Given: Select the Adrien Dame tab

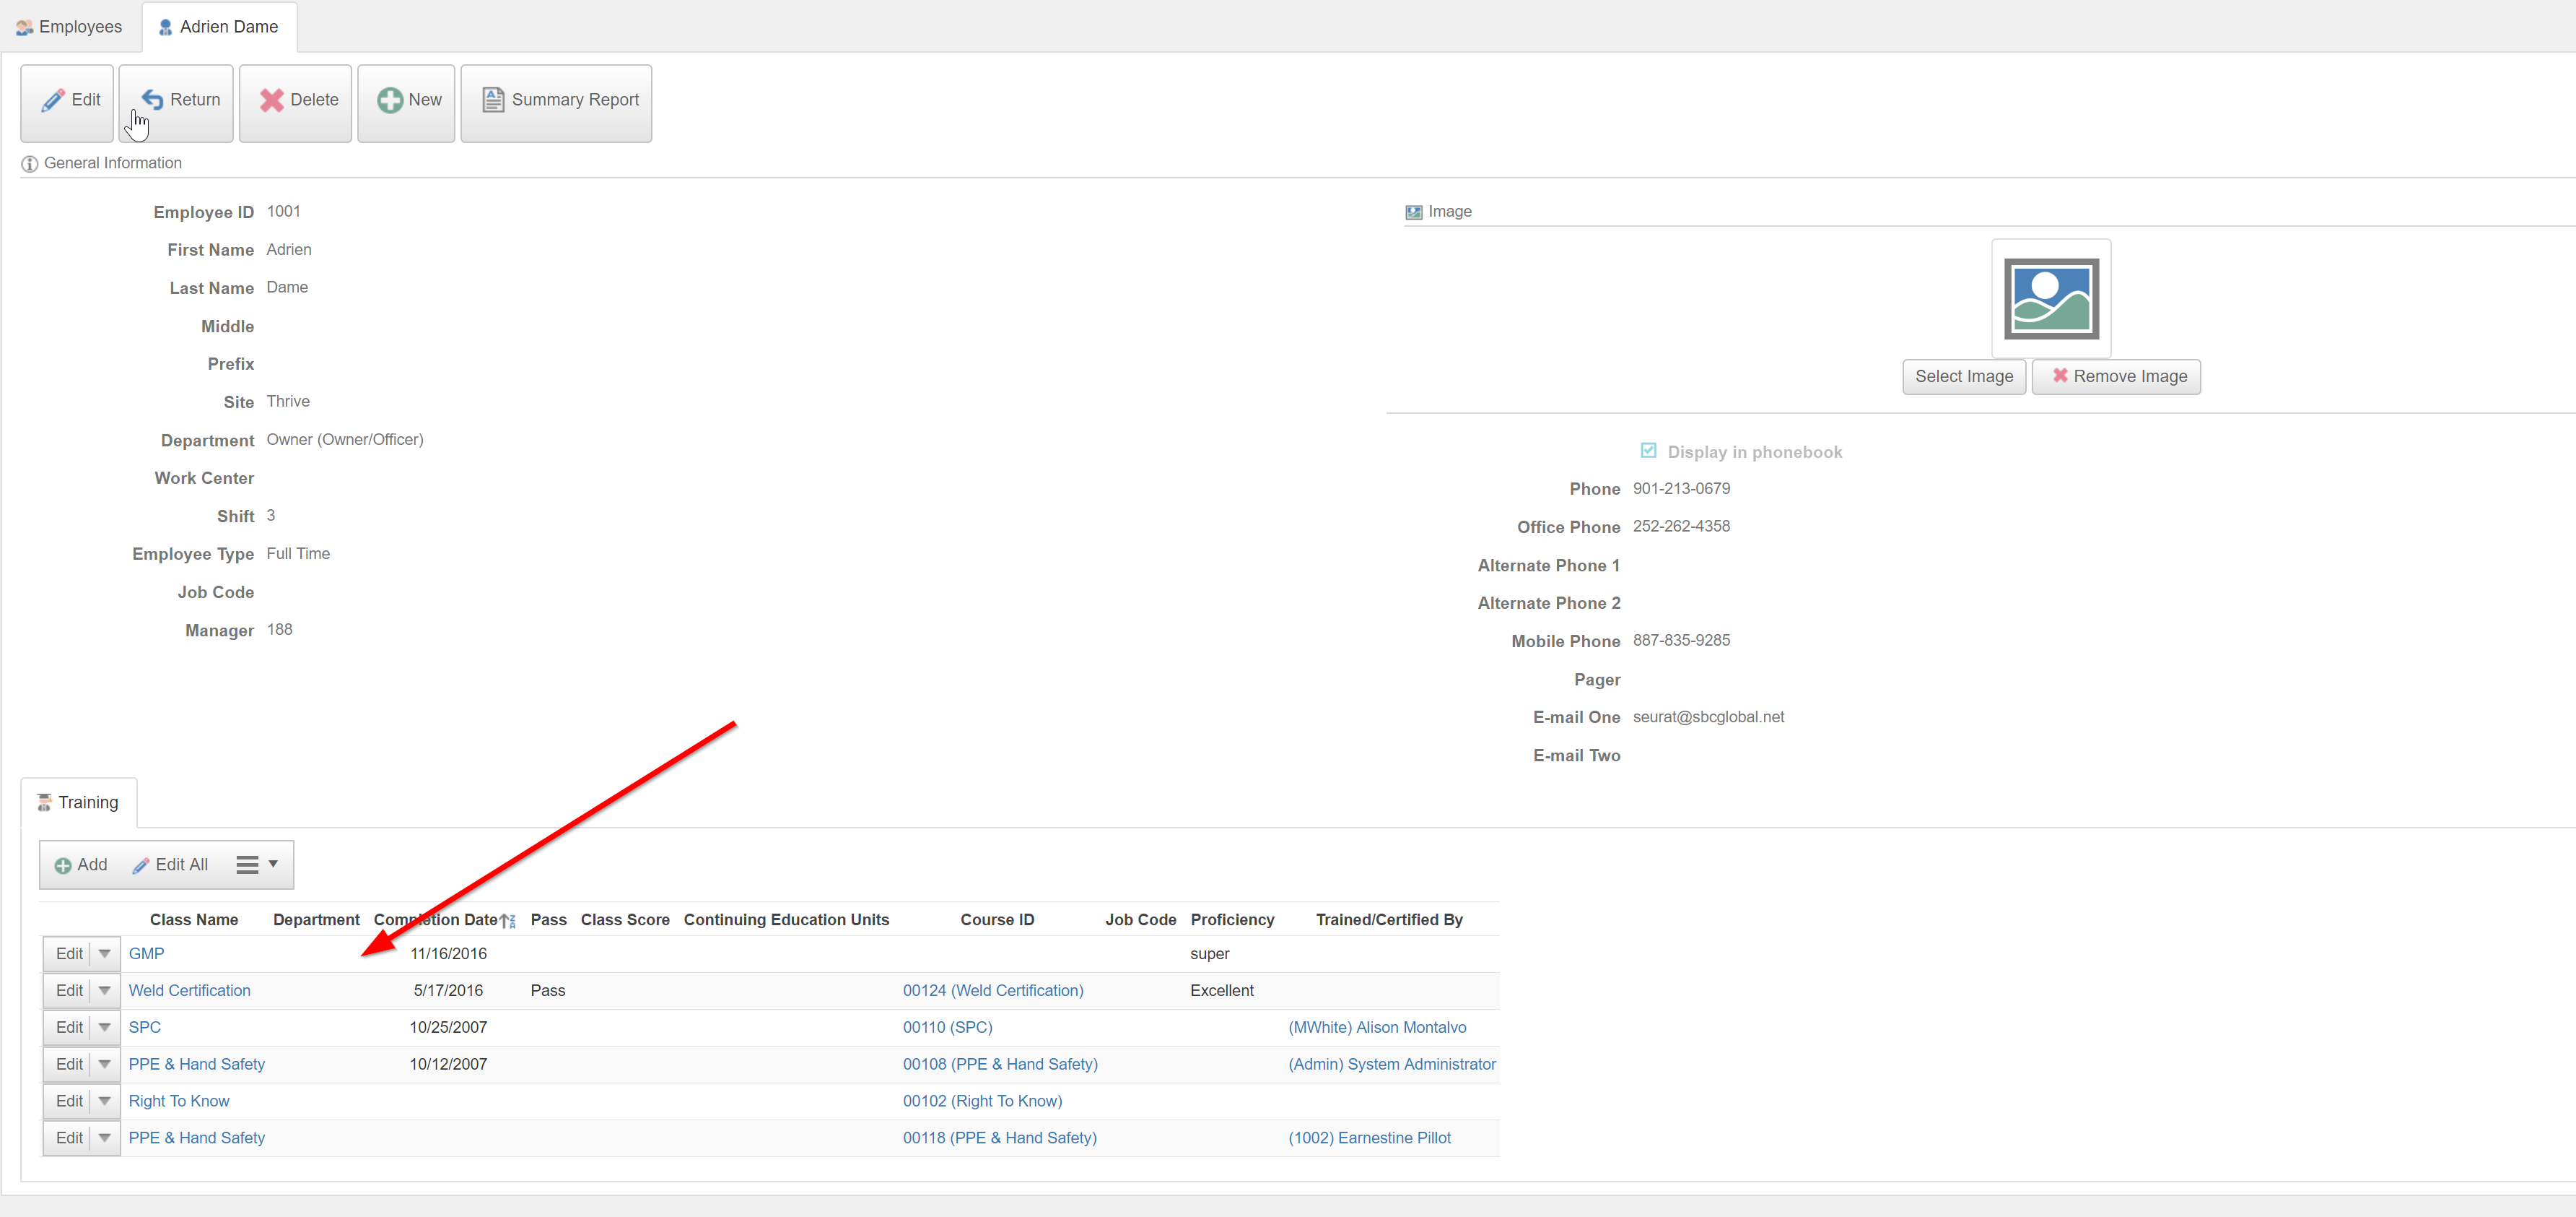Looking at the screenshot, I should click(219, 27).
